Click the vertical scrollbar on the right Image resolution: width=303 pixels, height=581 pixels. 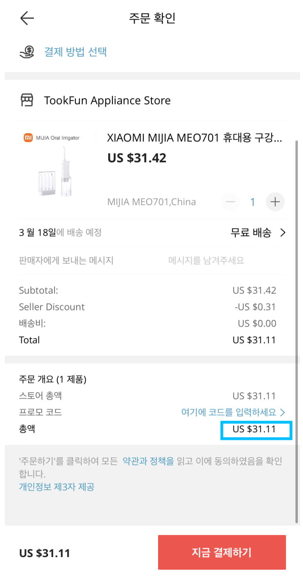pyautogui.click(x=296, y=329)
